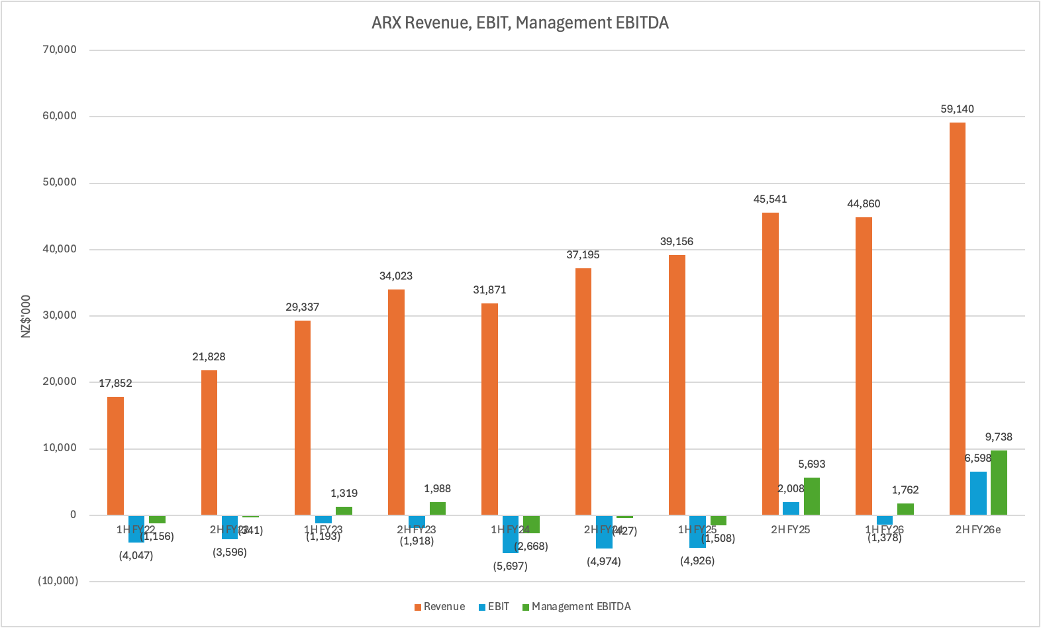Viewport: 1041px width, 628px height.
Task: Select the green Management EBITDA bar for 1H FY23
Action: 344,511
